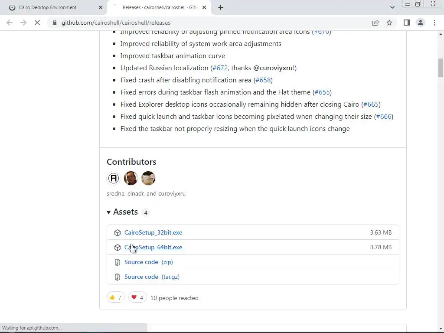This screenshot has height=333, width=444.
Task: Click the lock site info icon
Action: (x=55, y=23)
